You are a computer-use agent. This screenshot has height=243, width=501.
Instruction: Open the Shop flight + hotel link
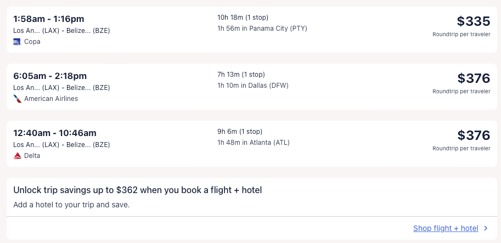click(446, 228)
